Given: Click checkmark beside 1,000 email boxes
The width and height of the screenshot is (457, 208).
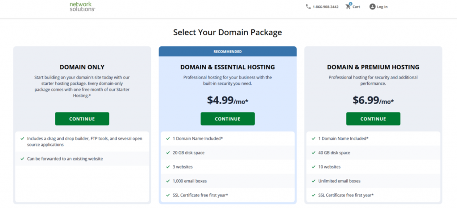Looking at the screenshot, I should coord(168,181).
